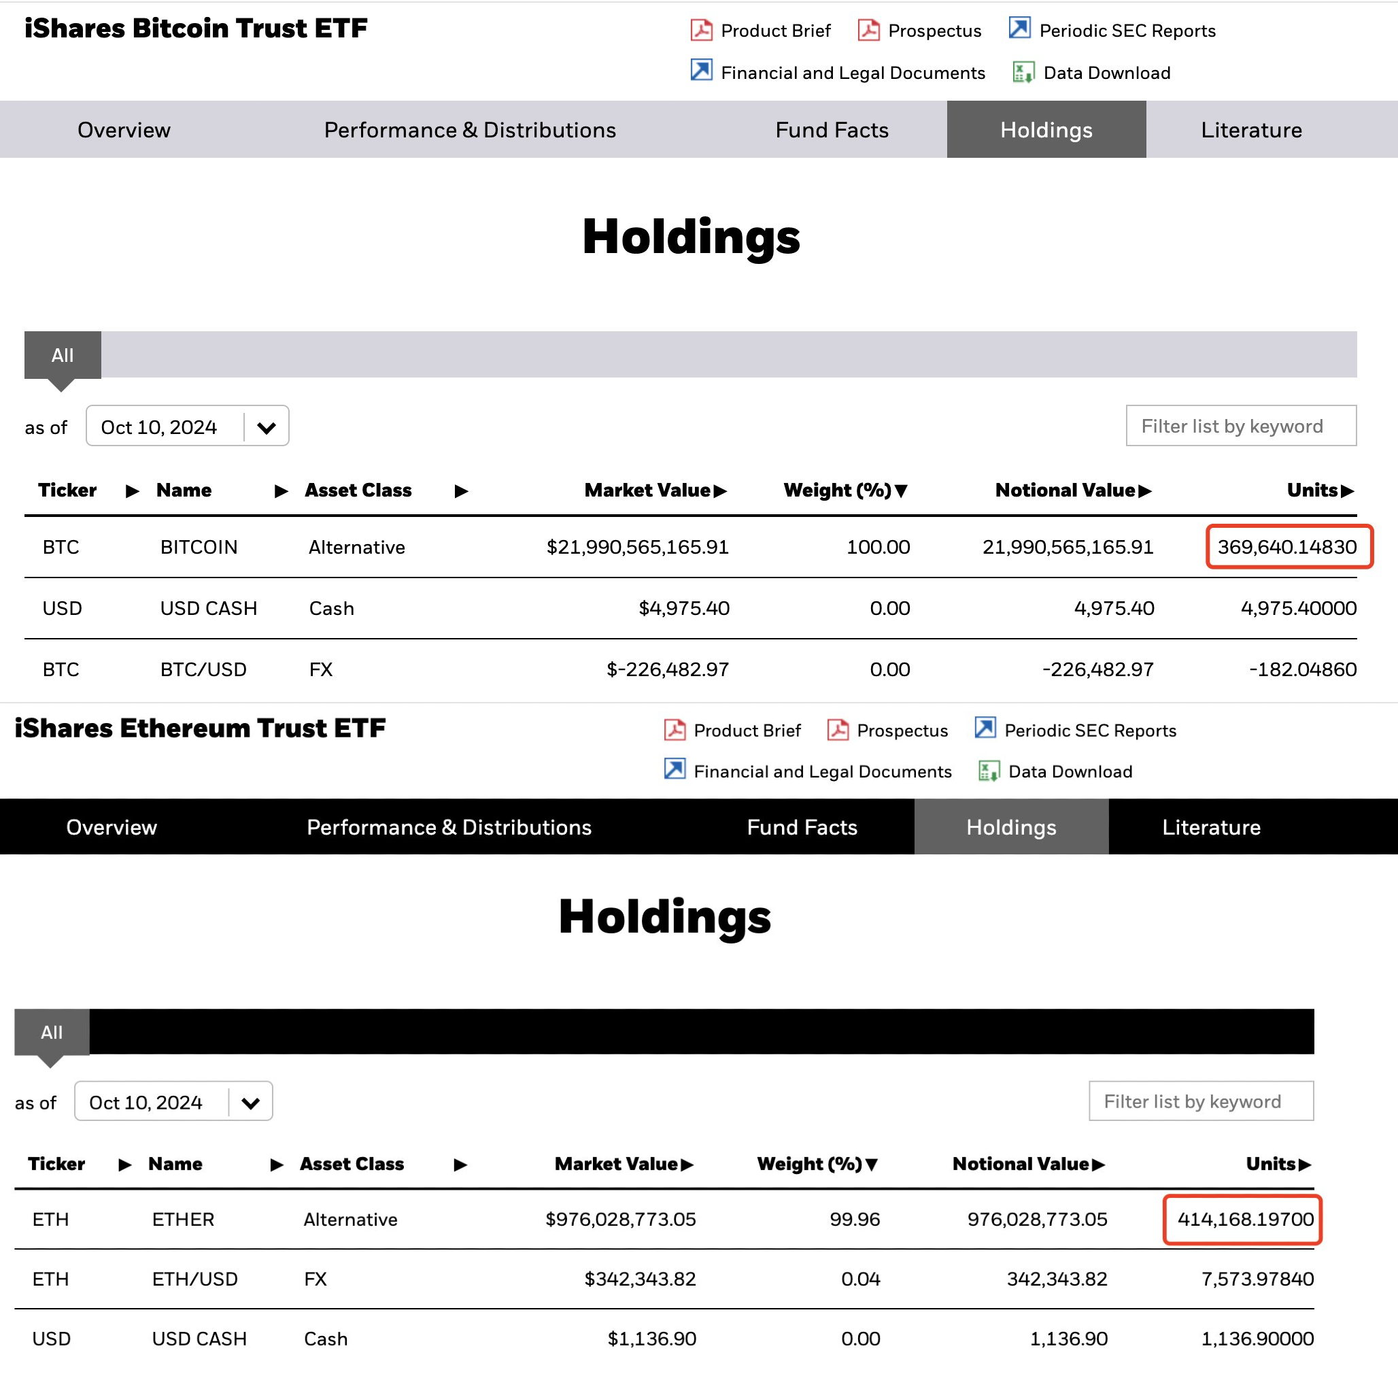
Task: Click Bitcoin holdings keyword filter field
Action: pyautogui.click(x=1241, y=426)
